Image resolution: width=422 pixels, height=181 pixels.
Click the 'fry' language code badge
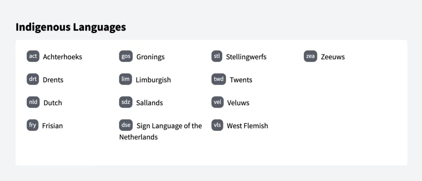(x=33, y=125)
